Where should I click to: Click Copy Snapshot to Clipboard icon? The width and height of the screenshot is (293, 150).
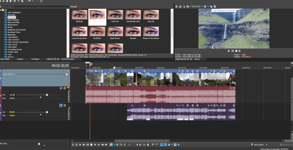211,6
